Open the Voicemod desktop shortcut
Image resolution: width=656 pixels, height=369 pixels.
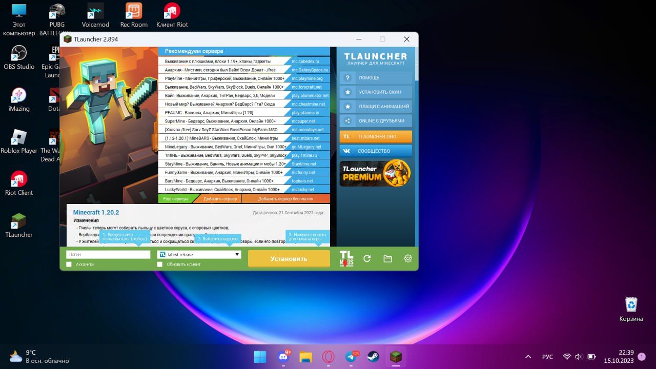point(95,15)
